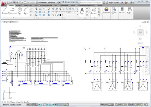Expand the Редактирование panel
The width and height of the screenshot is (151, 107).
click(43, 18)
